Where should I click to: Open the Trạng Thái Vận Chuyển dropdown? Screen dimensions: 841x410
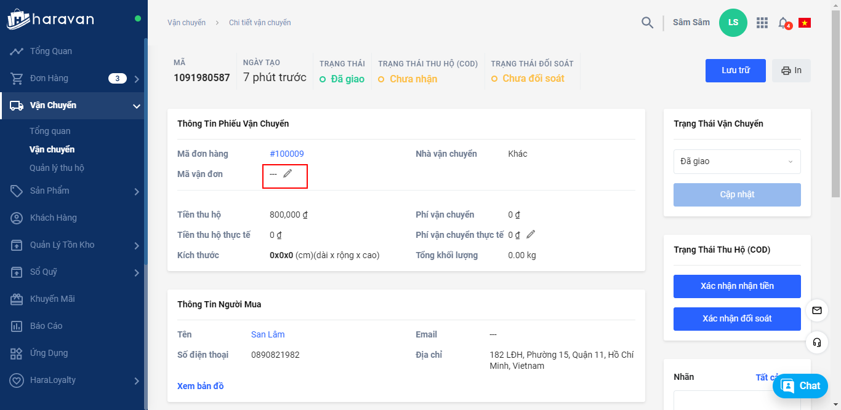(737, 162)
